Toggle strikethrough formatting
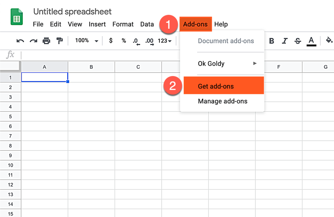The height and width of the screenshot is (217, 334). coord(298,40)
